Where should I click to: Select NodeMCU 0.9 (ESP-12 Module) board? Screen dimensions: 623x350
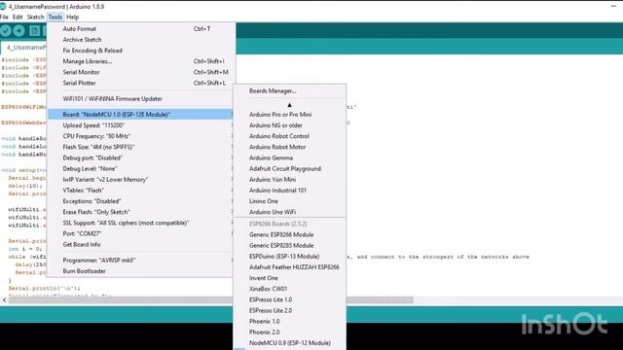(290, 343)
